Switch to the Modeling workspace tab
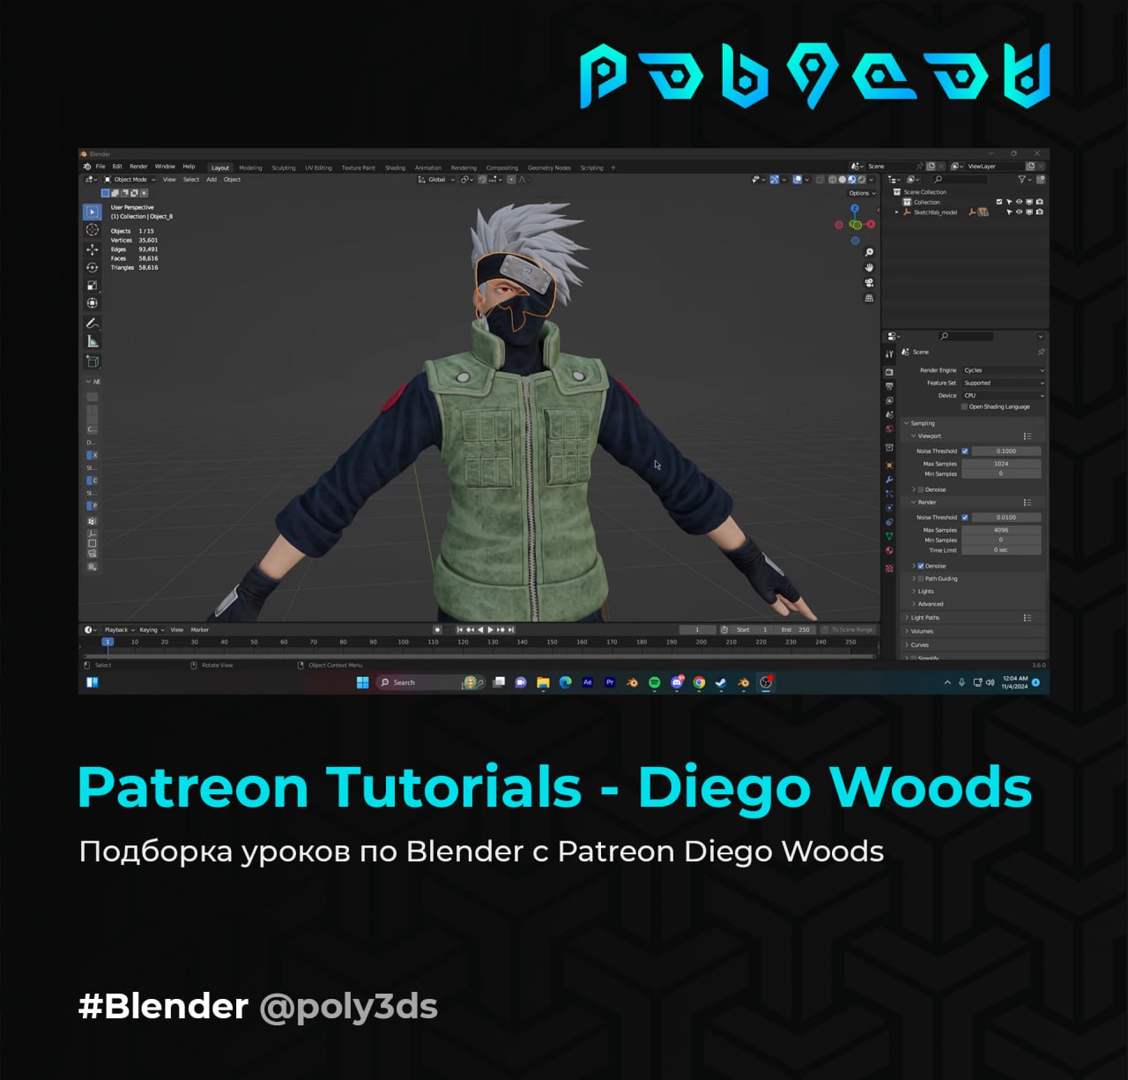Screen dimensions: 1128x1080 pos(250,168)
